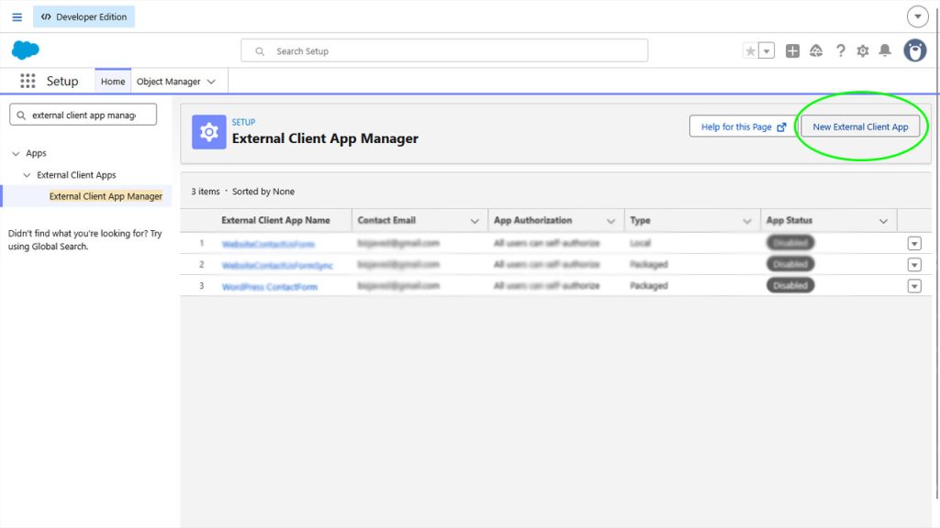Open the help question mark icon

click(841, 51)
